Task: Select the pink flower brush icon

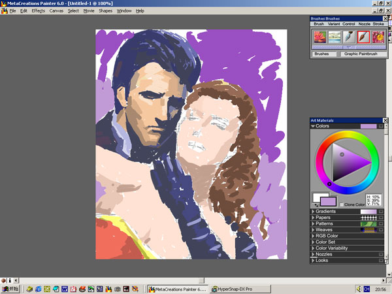Action: [319, 37]
